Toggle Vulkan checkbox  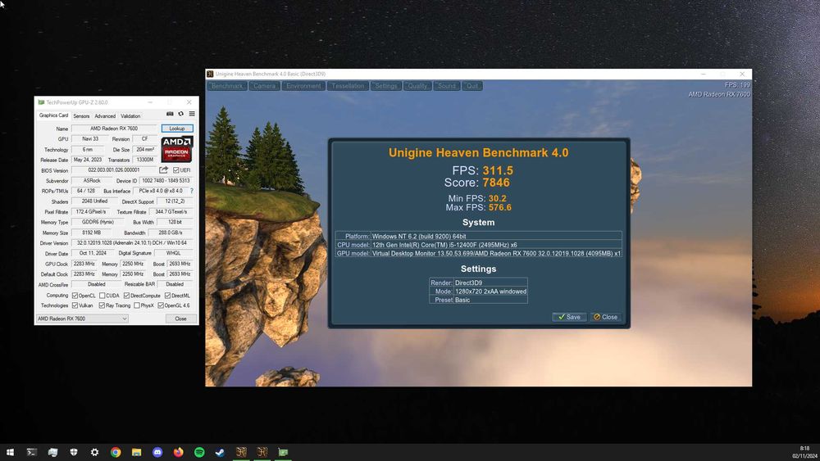pos(75,305)
